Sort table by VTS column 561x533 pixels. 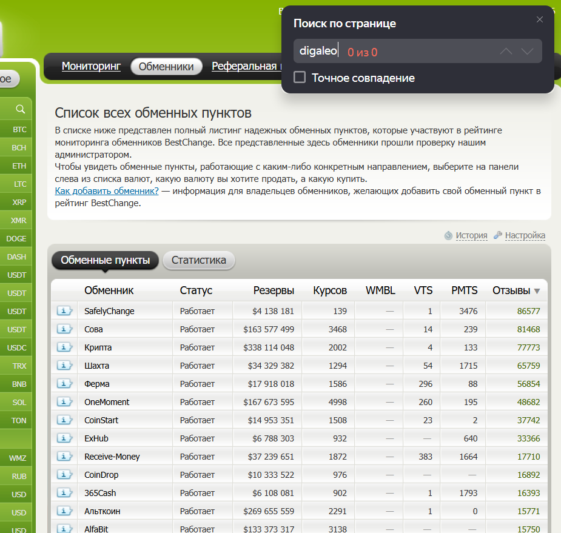(x=423, y=290)
